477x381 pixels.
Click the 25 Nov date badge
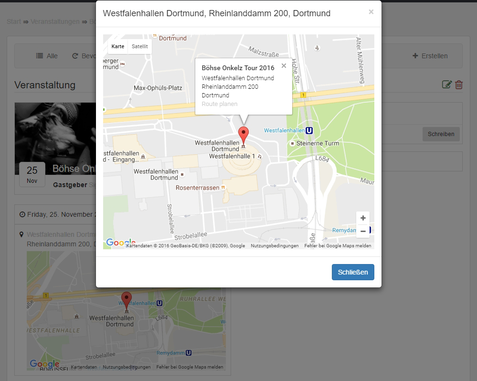pyautogui.click(x=32, y=175)
